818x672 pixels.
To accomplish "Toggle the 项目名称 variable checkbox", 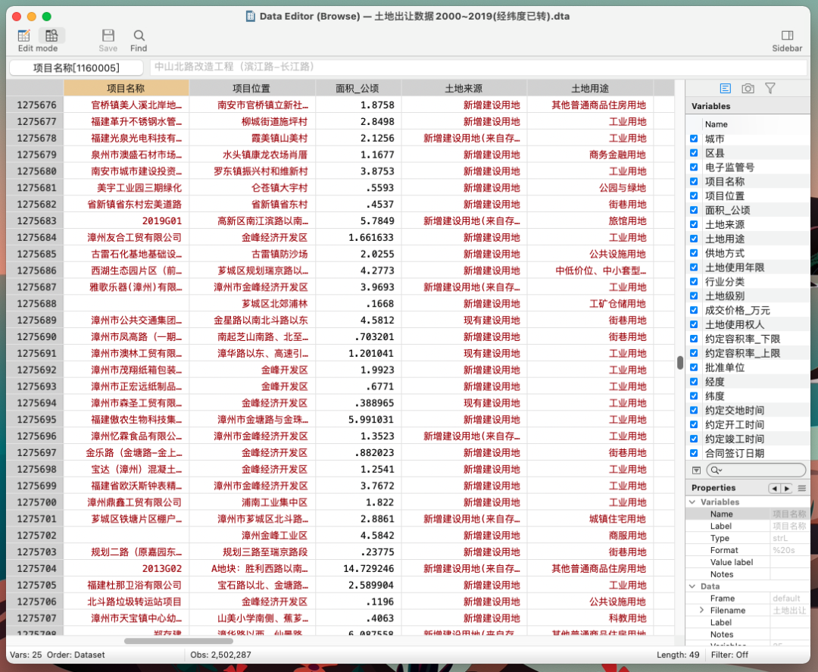I will [694, 182].
